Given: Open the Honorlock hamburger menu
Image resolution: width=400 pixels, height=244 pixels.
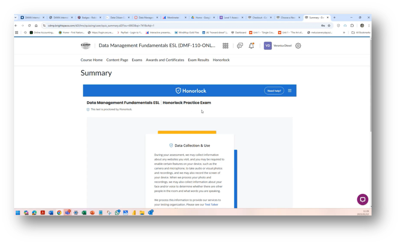Looking at the screenshot, I should point(290,91).
